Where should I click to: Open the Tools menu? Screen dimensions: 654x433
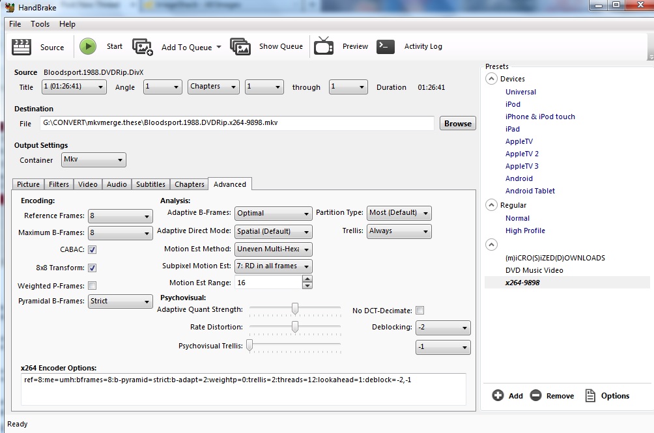pyautogui.click(x=40, y=24)
